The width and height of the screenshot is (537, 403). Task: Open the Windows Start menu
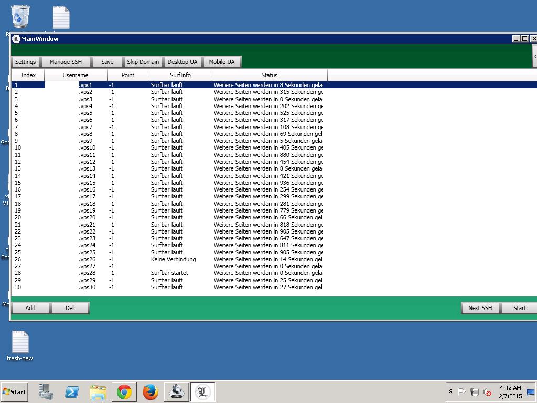coord(14,391)
